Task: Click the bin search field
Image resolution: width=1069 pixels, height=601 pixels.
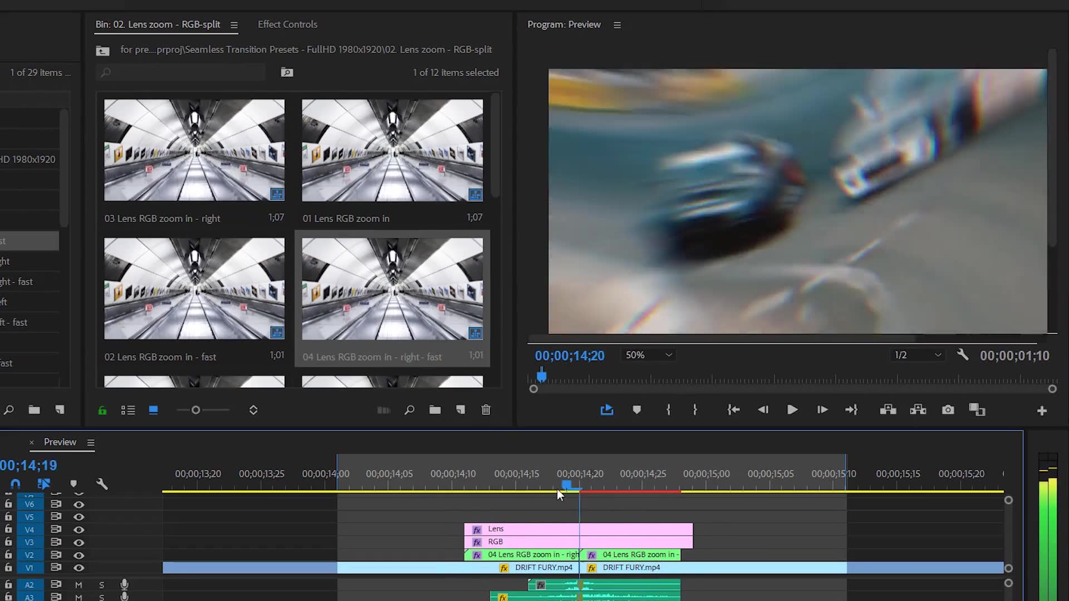Action: [x=181, y=72]
